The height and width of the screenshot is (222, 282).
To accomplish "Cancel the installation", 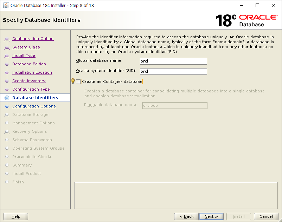I will 266,216.
